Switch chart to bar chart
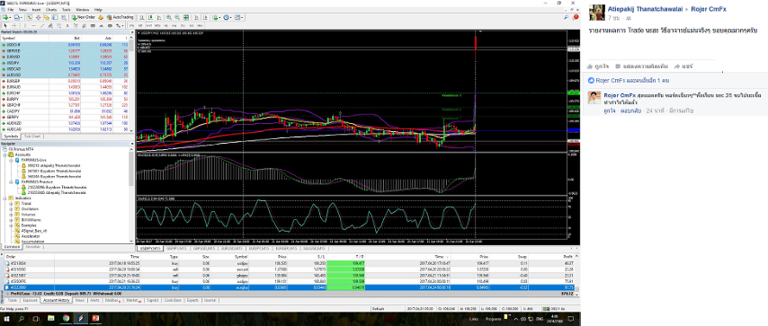 pyautogui.click(x=142, y=17)
